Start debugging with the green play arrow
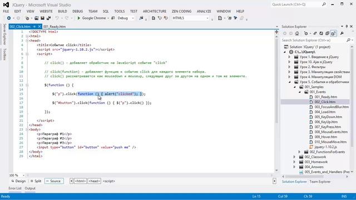The image size is (356, 200). 79,18
